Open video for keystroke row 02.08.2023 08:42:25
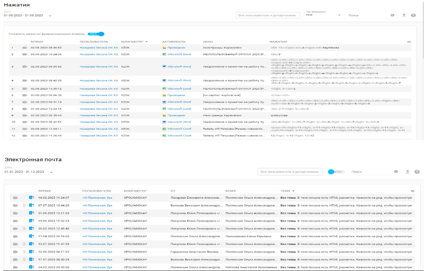427x271 pixels. point(25,80)
